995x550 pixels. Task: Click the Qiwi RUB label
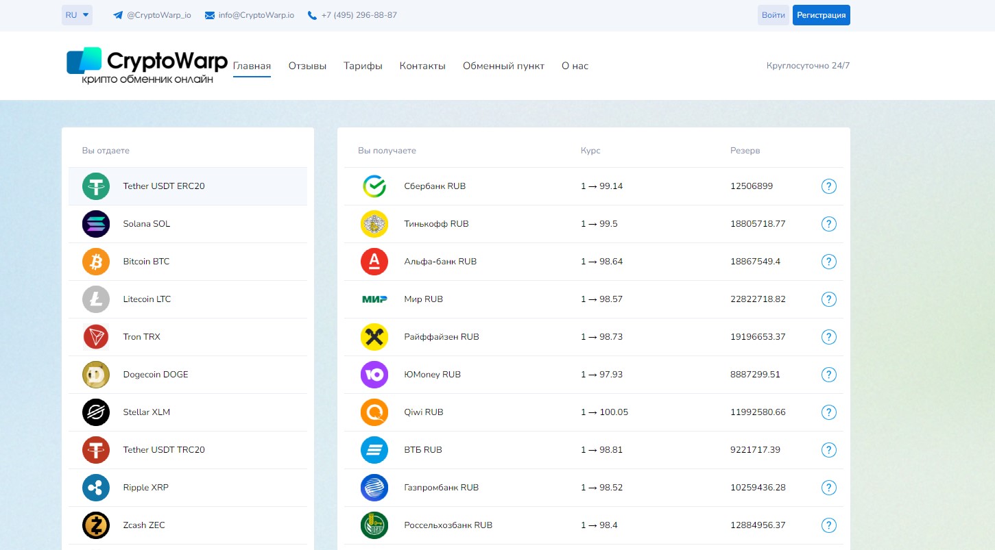(x=424, y=412)
